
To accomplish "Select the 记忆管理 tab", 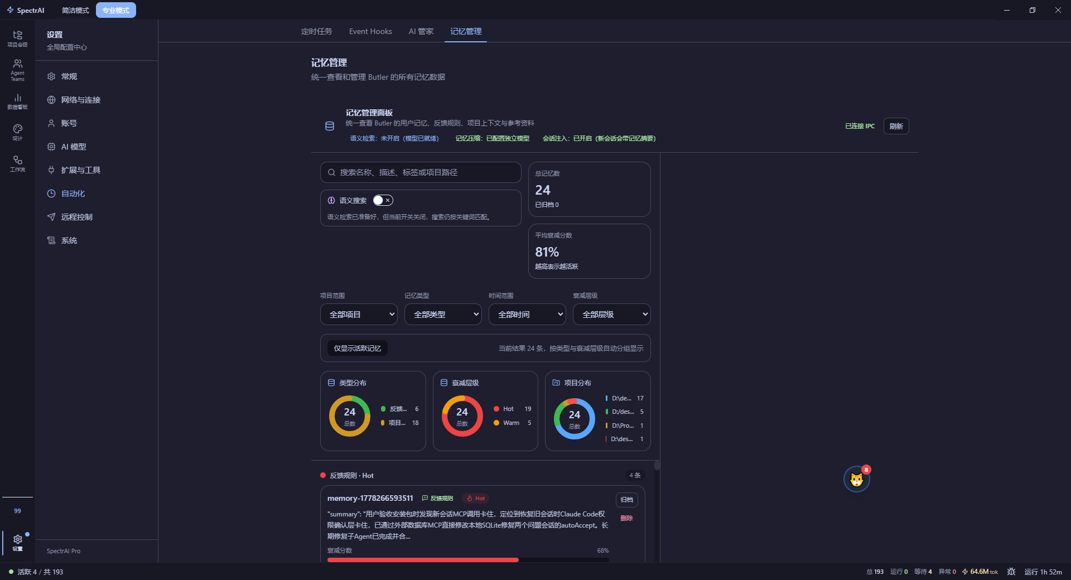I will coord(466,31).
